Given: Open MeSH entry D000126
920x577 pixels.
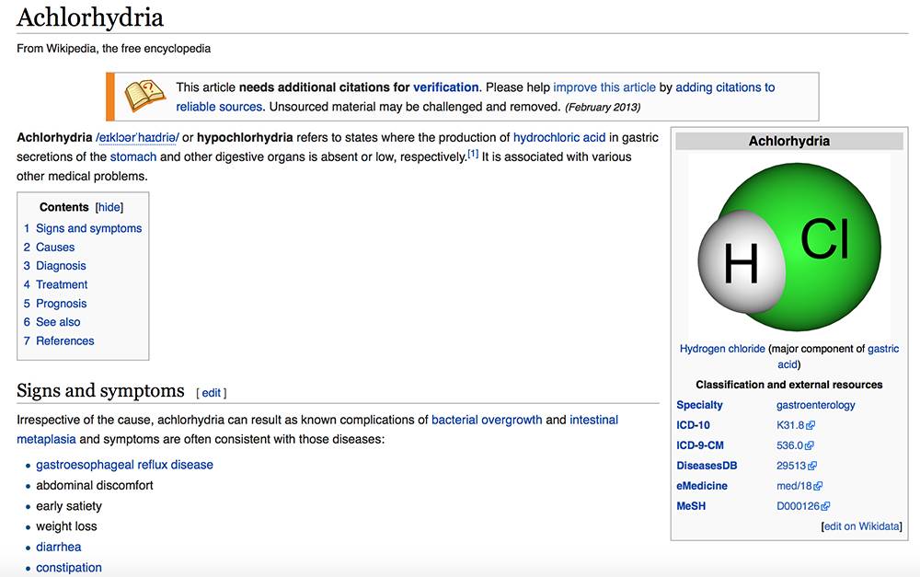Looking at the screenshot, I should point(798,506).
